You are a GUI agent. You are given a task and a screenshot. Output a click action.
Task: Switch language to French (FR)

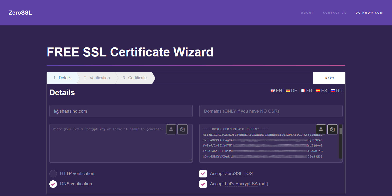point(307,91)
